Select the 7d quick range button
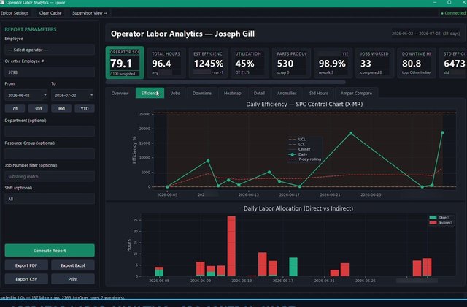 pos(15,108)
